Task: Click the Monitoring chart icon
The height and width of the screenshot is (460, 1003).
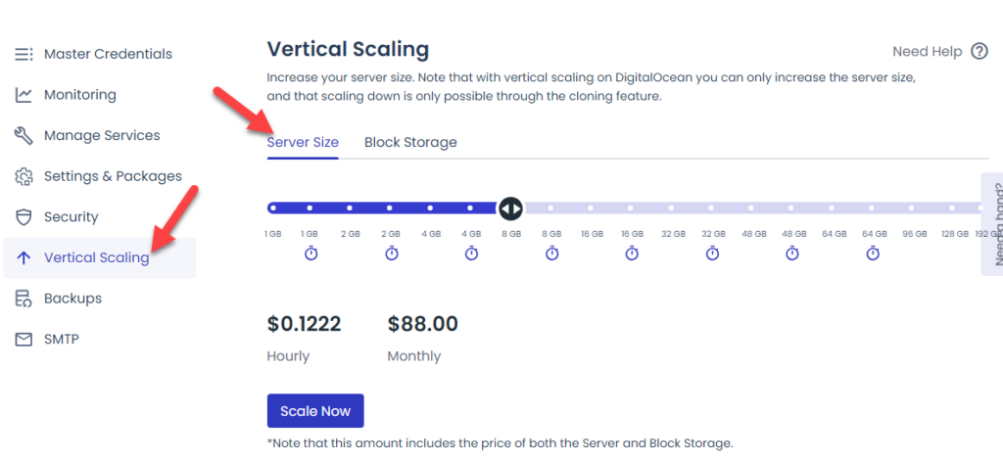Action: 24,95
